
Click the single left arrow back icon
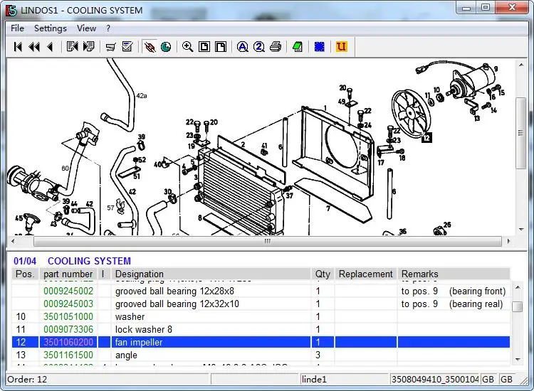[50, 47]
